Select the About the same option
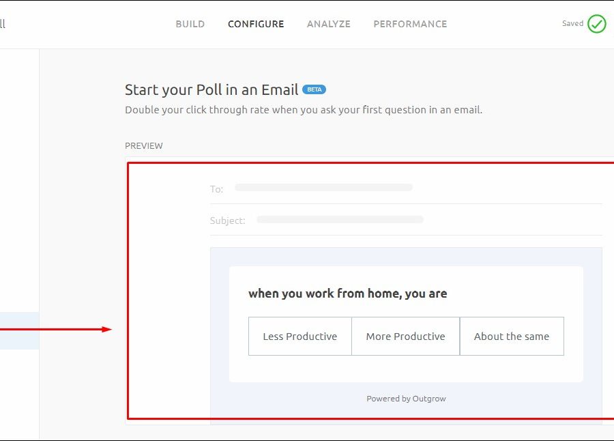 512,336
